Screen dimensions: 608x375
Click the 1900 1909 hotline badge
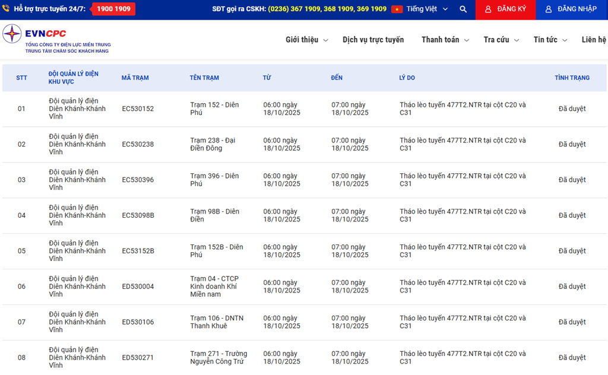coord(113,9)
